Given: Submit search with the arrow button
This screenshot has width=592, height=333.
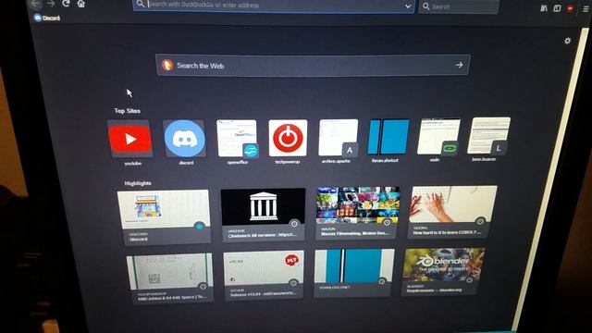Looking at the screenshot, I should [459, 65].
